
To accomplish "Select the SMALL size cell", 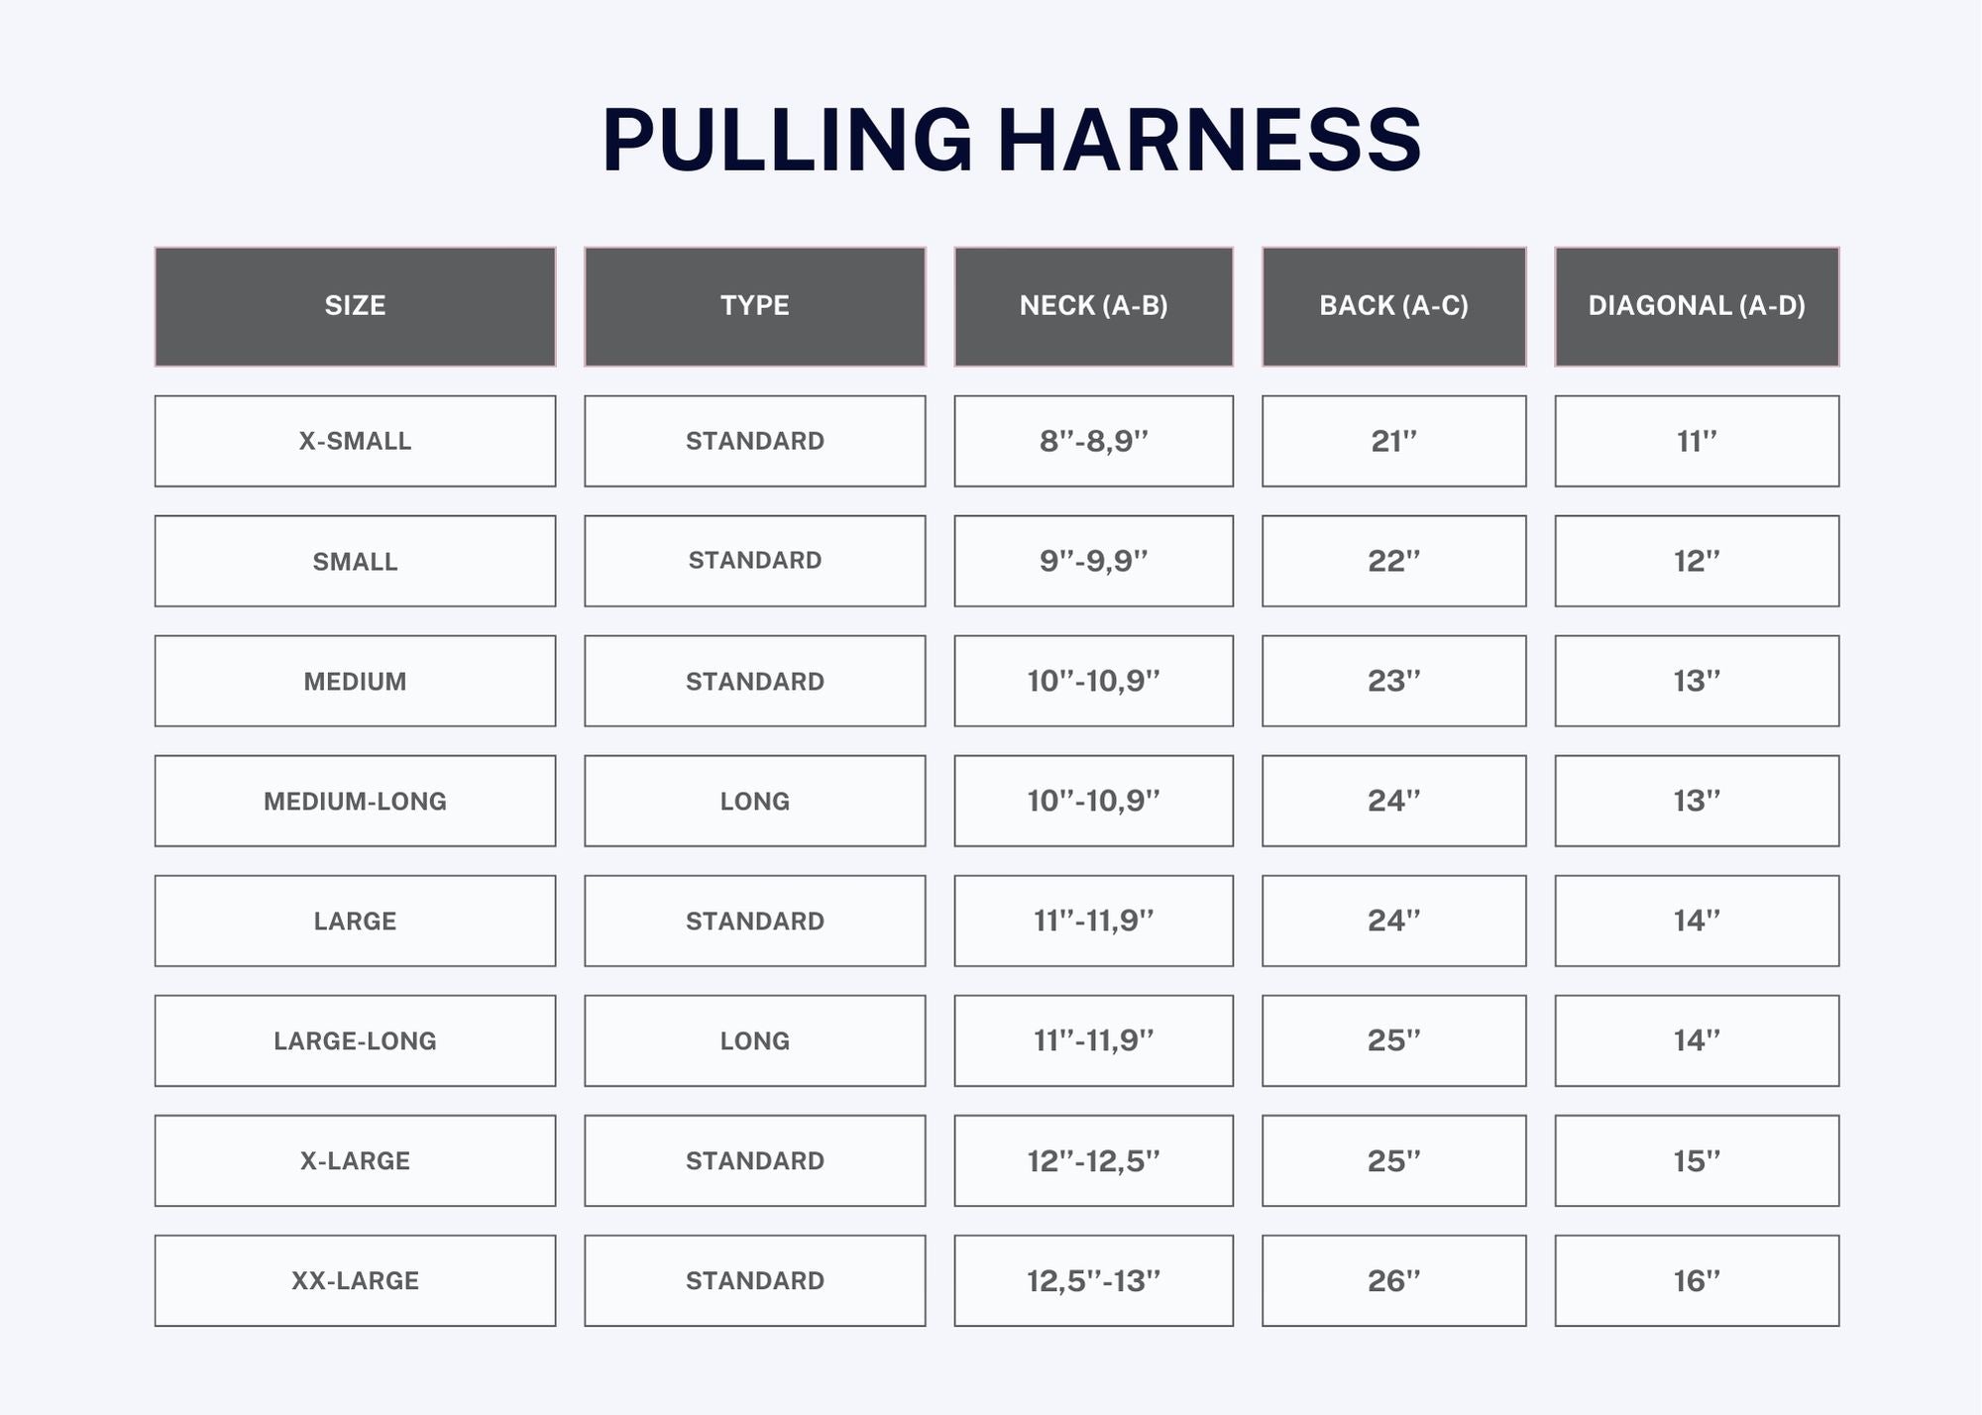I will pyautogui.click(x=355, y=561).
